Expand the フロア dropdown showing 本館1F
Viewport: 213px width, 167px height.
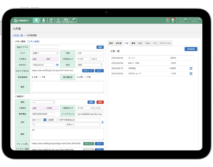click(43, 53)
